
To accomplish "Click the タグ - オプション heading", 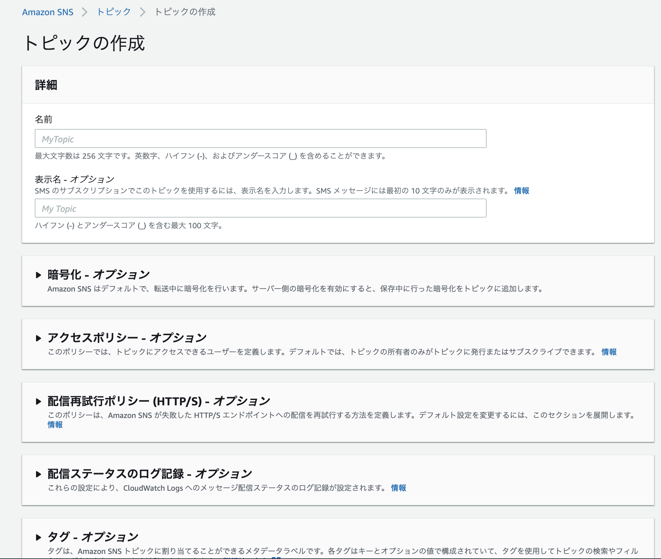I will click(93, 537).
